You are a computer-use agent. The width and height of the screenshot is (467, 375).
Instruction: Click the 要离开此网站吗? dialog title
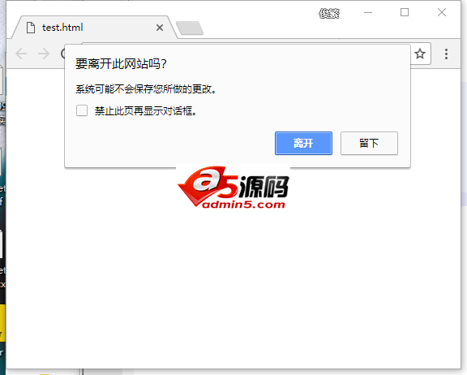click(121, 64)
